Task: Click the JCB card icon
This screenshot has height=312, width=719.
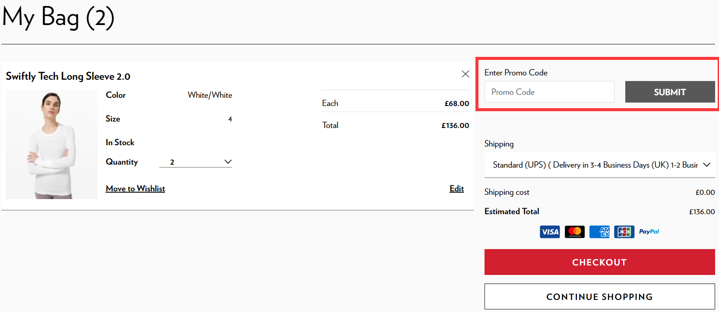Action: click(624, 232)
